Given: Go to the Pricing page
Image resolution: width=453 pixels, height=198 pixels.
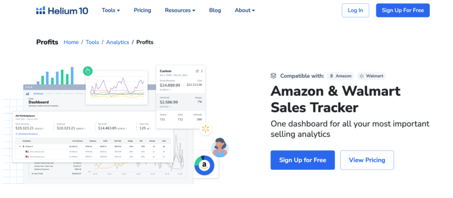Looking at the screenshot, I should point(142,10).
